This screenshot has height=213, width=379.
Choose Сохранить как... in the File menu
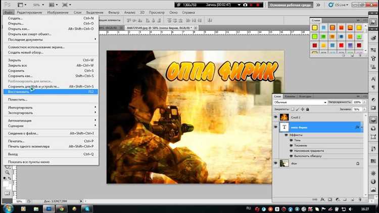(51, 76)
